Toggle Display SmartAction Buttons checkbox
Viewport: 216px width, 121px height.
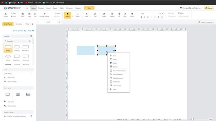[x=31, y=116]
